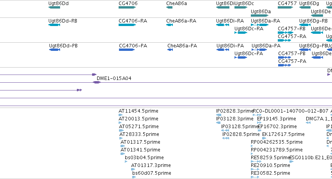
Task: Select the EP19145.3prime EST glyph
Action: pos(259,123)
